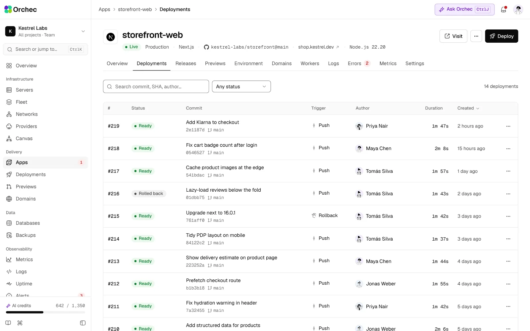Click the Rolled back status badge

[148, 194]
